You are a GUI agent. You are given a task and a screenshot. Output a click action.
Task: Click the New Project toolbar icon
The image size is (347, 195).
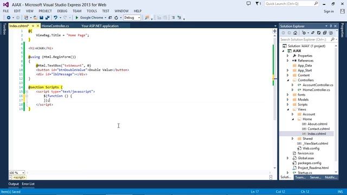(x=26, y=18)
